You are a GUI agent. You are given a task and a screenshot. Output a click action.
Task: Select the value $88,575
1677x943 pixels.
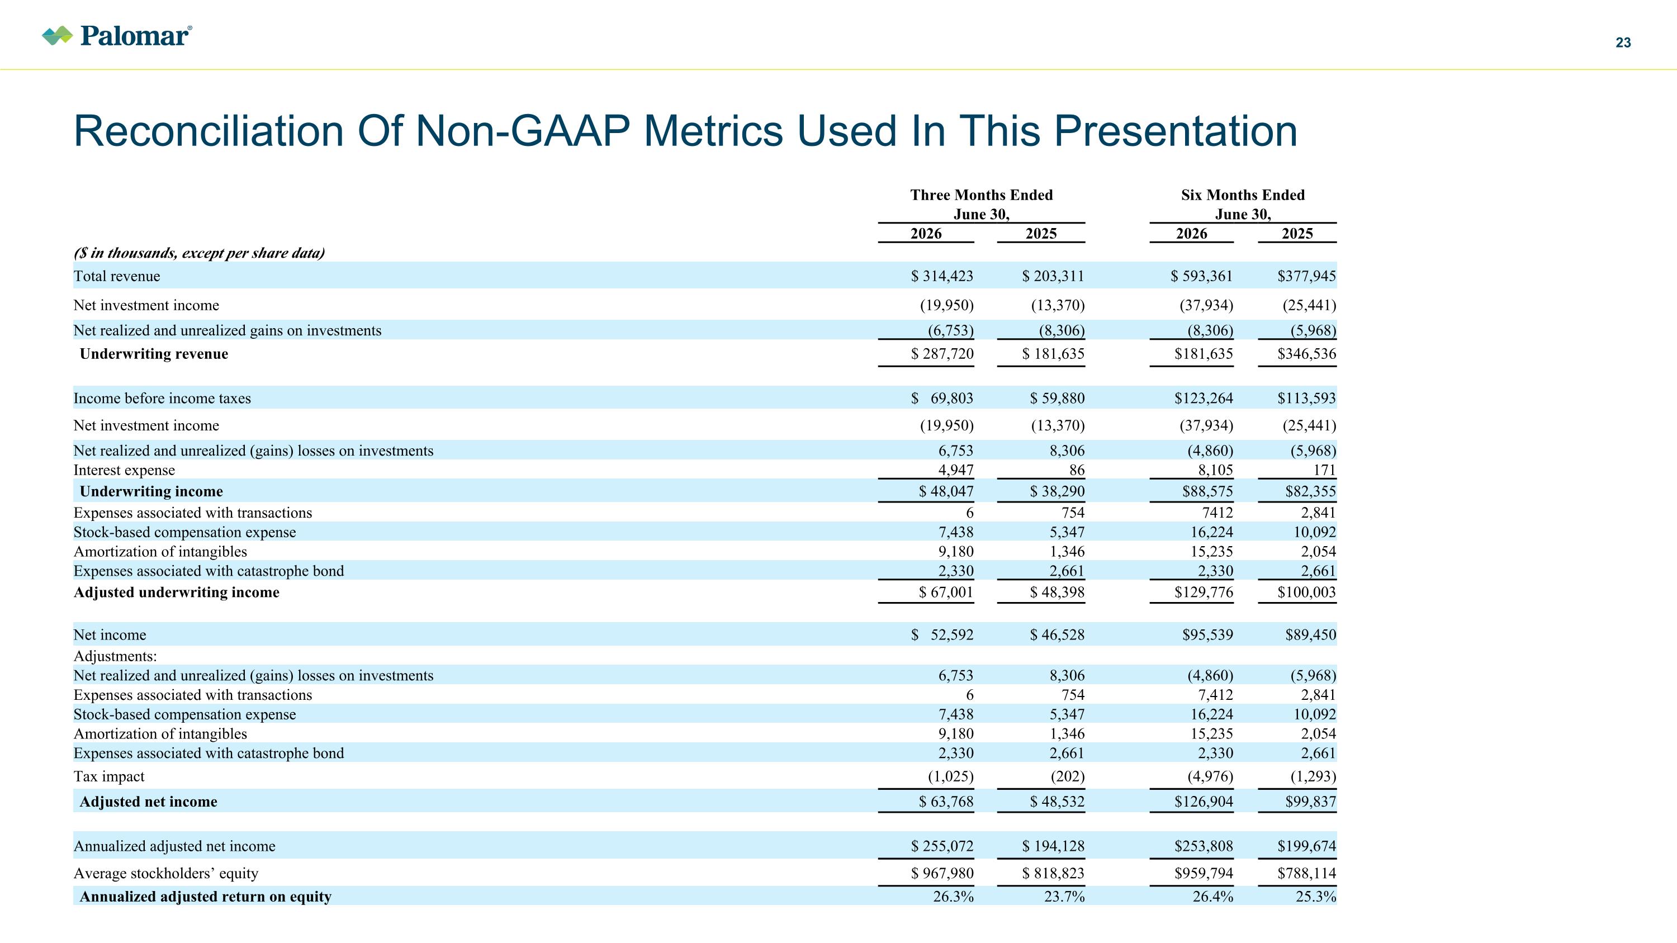pos(1207,491)
